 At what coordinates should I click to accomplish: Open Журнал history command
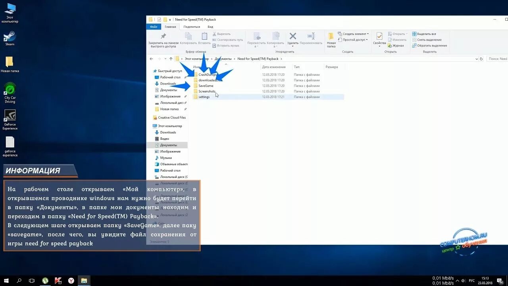point(396,45)
